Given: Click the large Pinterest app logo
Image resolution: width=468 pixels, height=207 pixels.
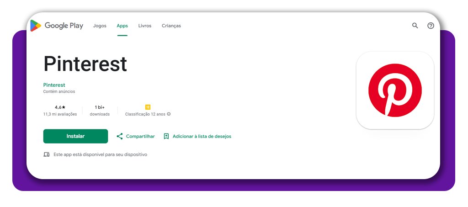Looking at the screenshot, I should click(x=395, y=90).
